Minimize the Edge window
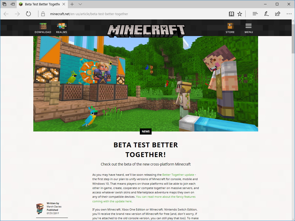The height and width of the screenshot is (221, 295). click(265, 4)
